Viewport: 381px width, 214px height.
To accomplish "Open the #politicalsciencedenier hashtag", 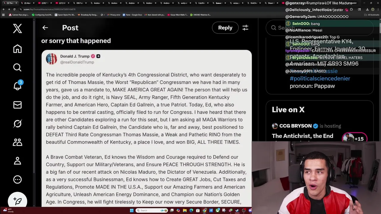I will click(x=320, y=78).
